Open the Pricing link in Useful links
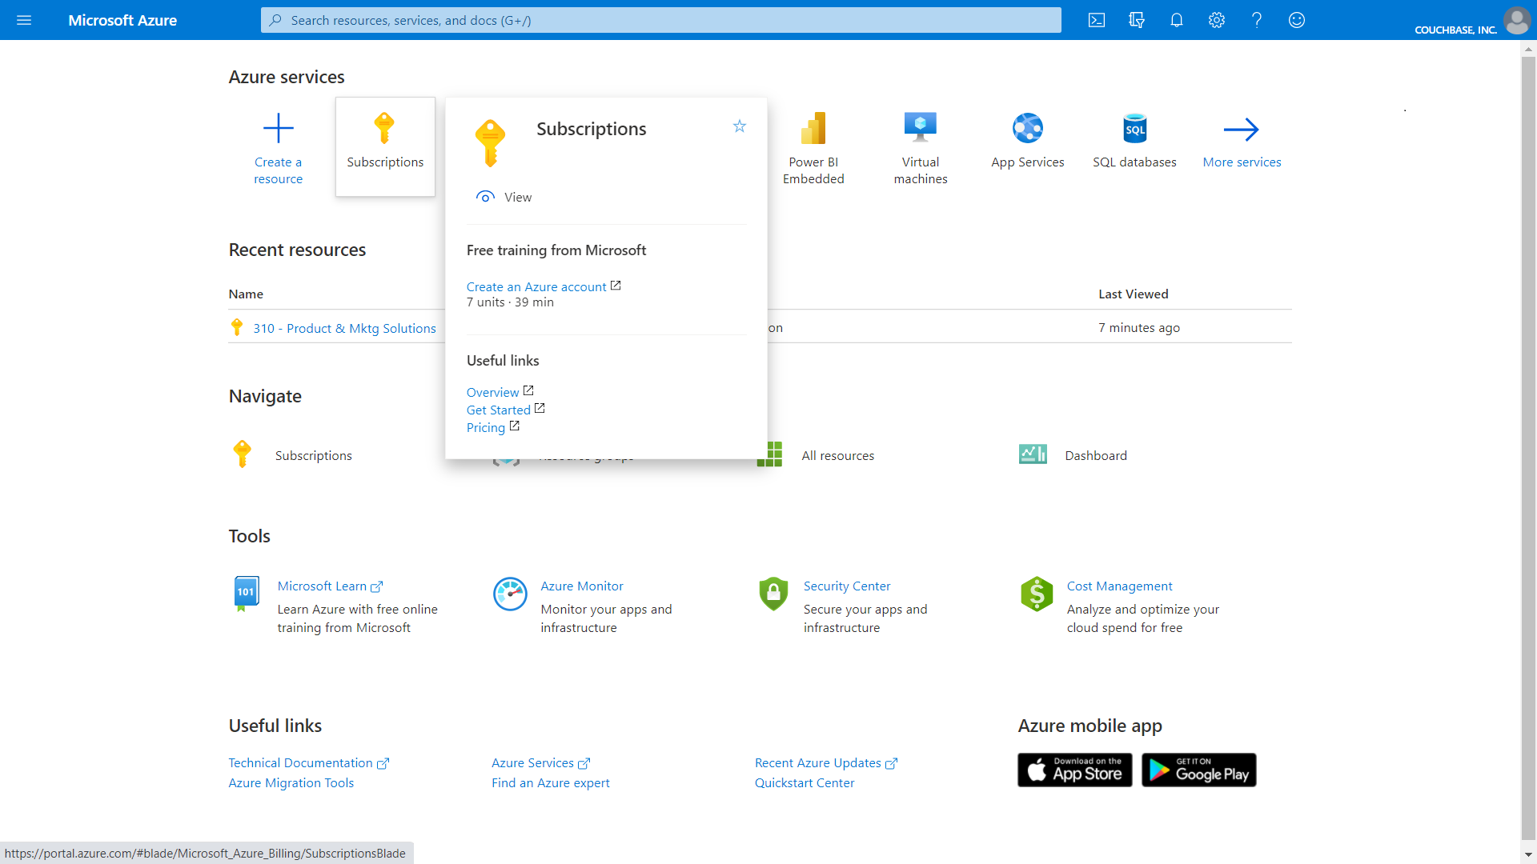Image resolution: width=1537 pixels, height=864 pixels. coord(487,427)
